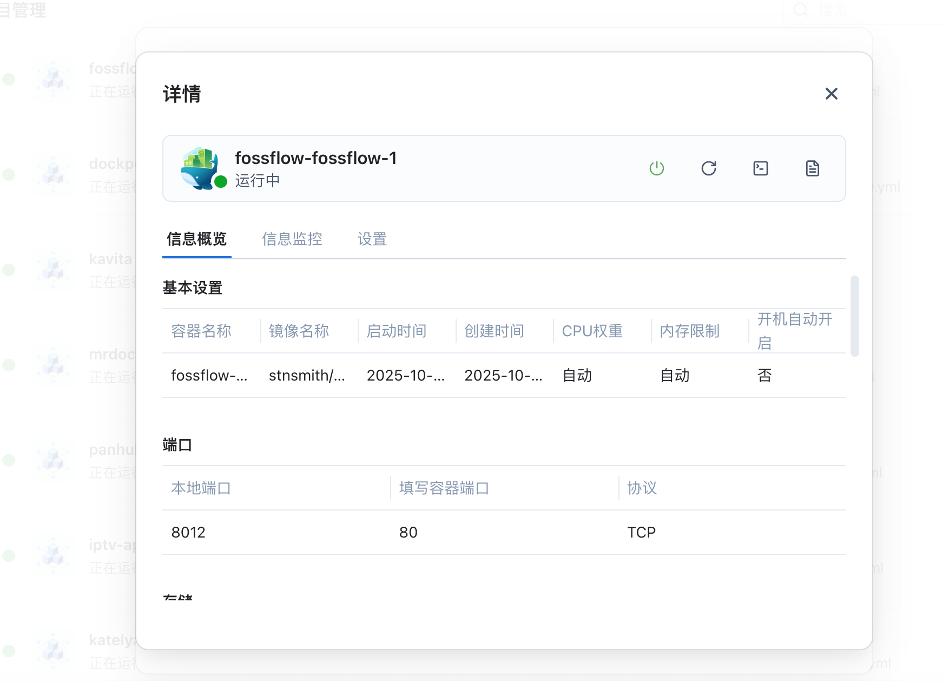
Task: Click the 镜像名称 column header
Action: click(299, 331)
